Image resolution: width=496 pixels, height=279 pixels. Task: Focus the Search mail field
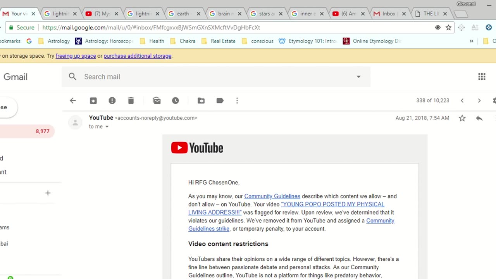(215, 77)
